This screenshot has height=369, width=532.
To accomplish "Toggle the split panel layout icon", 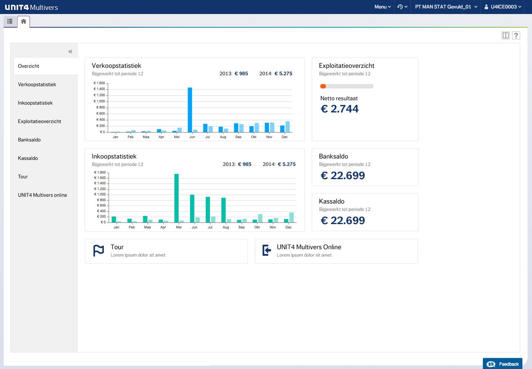I will tap(505, 35).
